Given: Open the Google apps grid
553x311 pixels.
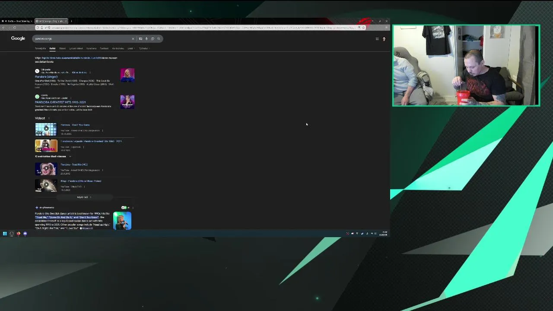Looking at the screenshot, I should coord(377,39).
